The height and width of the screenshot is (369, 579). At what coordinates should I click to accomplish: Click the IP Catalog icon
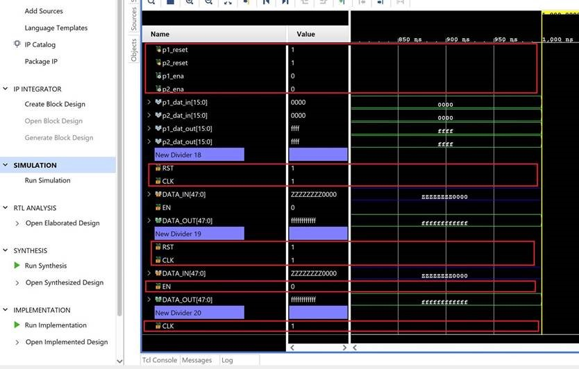point(17,44)
